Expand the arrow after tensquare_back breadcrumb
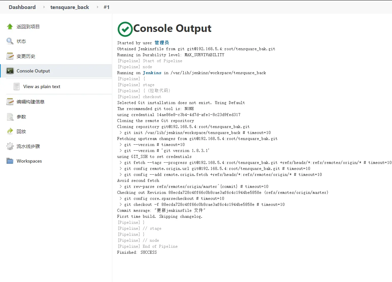The image size is (392, 282). pyautogui.click(x=97, y=7)
